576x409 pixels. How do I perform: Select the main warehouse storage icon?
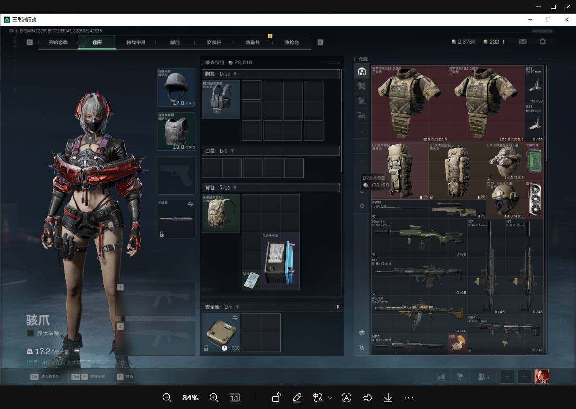pyautogui.click(x=362, y=71)
